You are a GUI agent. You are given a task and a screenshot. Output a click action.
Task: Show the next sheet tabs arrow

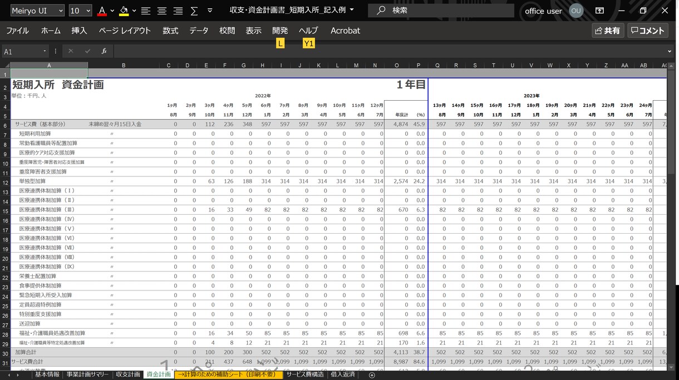tap(18, 375)
